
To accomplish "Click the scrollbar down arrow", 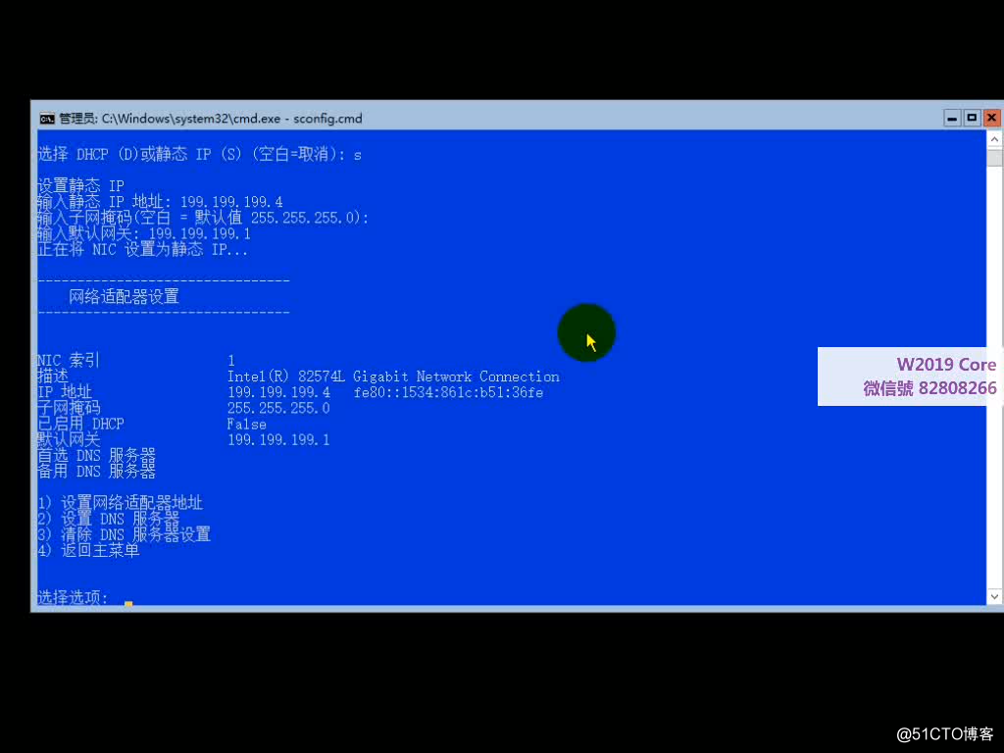I will coord(994,596).
